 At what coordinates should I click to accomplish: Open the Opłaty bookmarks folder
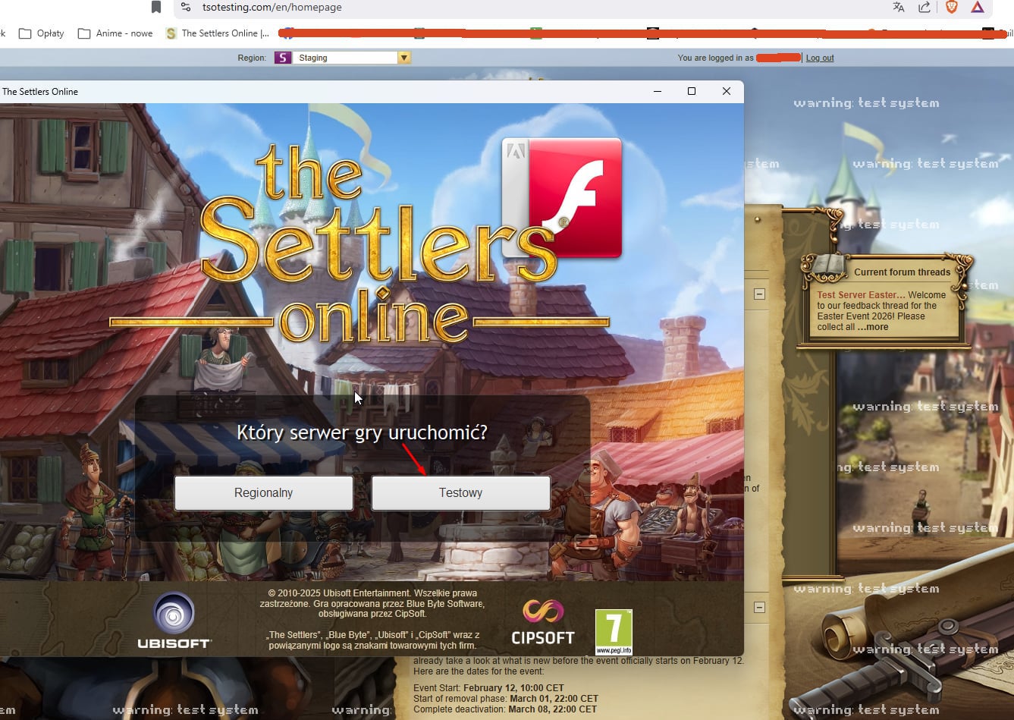pos(41,33)
